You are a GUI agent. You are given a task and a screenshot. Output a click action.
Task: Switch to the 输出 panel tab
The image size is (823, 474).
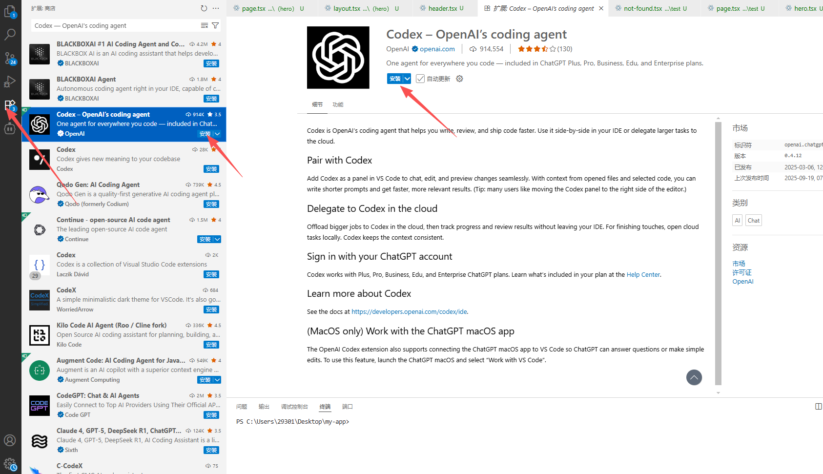(264, 407)
